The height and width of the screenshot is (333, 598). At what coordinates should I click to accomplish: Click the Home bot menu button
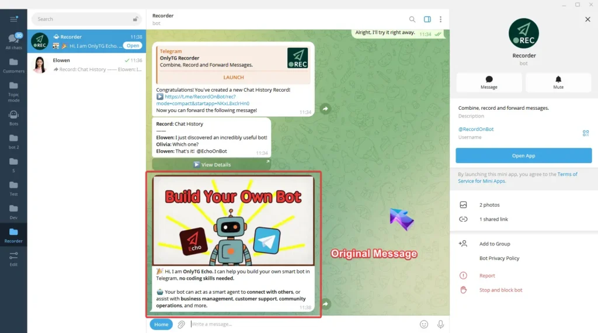[161, 324]
